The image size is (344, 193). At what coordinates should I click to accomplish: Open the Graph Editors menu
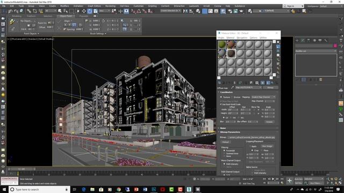(95, 6)
